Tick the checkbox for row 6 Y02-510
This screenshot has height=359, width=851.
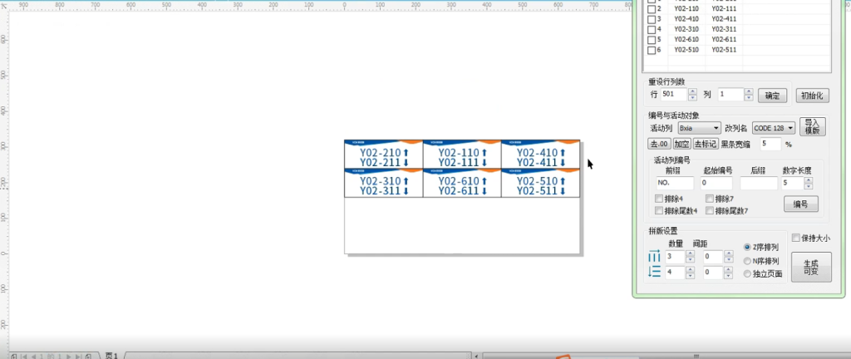pyautogui.click(x=652, y=49)
